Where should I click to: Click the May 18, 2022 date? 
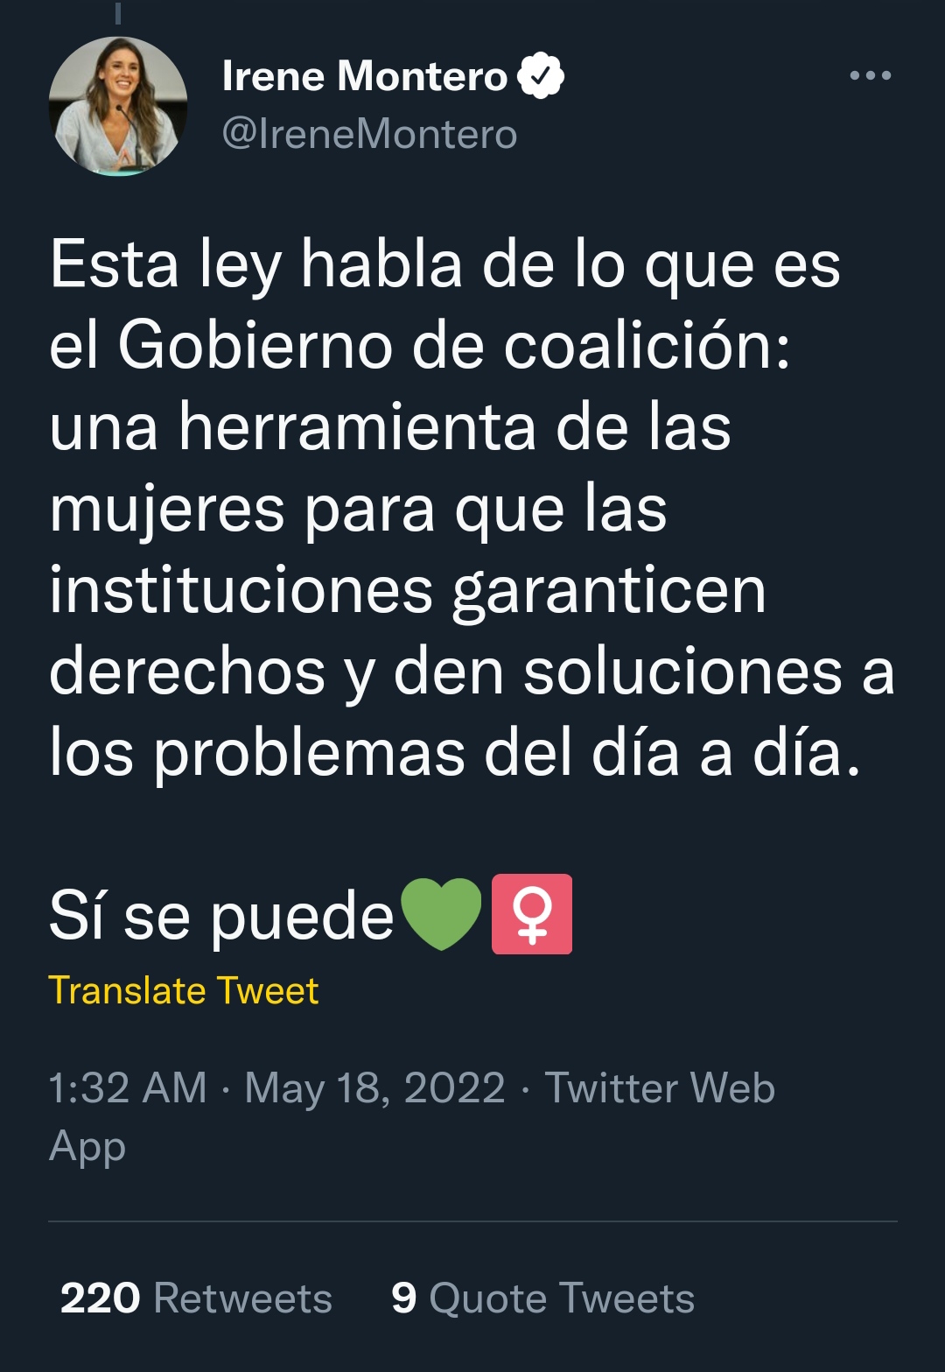[374, 1088]
